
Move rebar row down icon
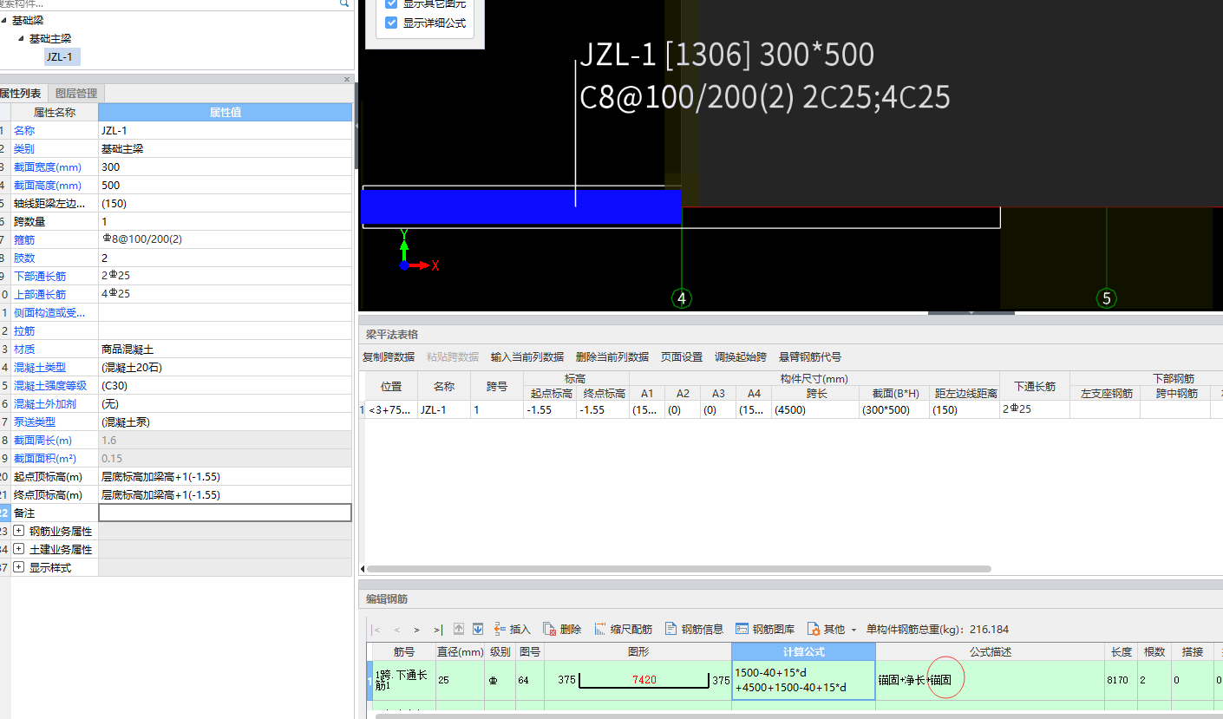click(x=477, y=629)
